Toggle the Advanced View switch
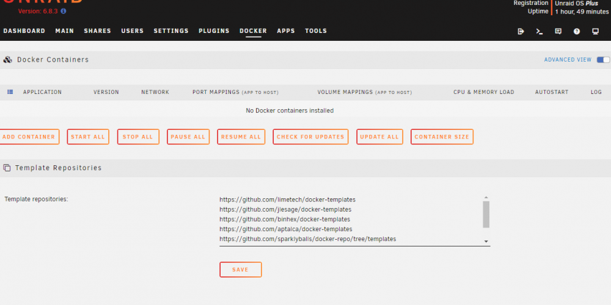Screen dimensions: 611x305 click(603, 60)
